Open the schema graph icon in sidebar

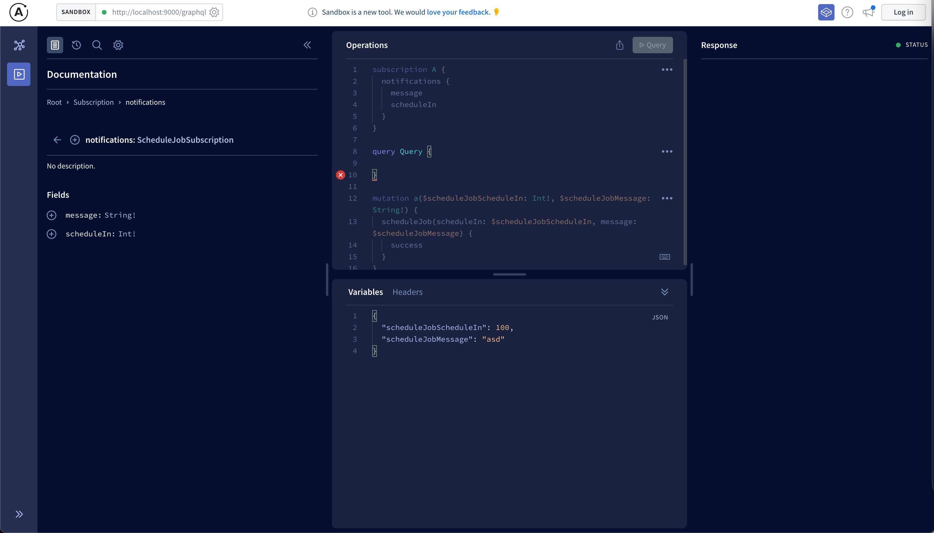19,45
